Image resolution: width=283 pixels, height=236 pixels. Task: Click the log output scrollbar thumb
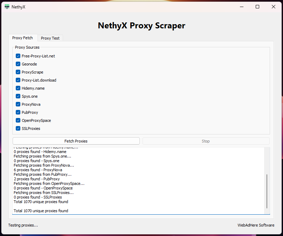pos(267,191)
